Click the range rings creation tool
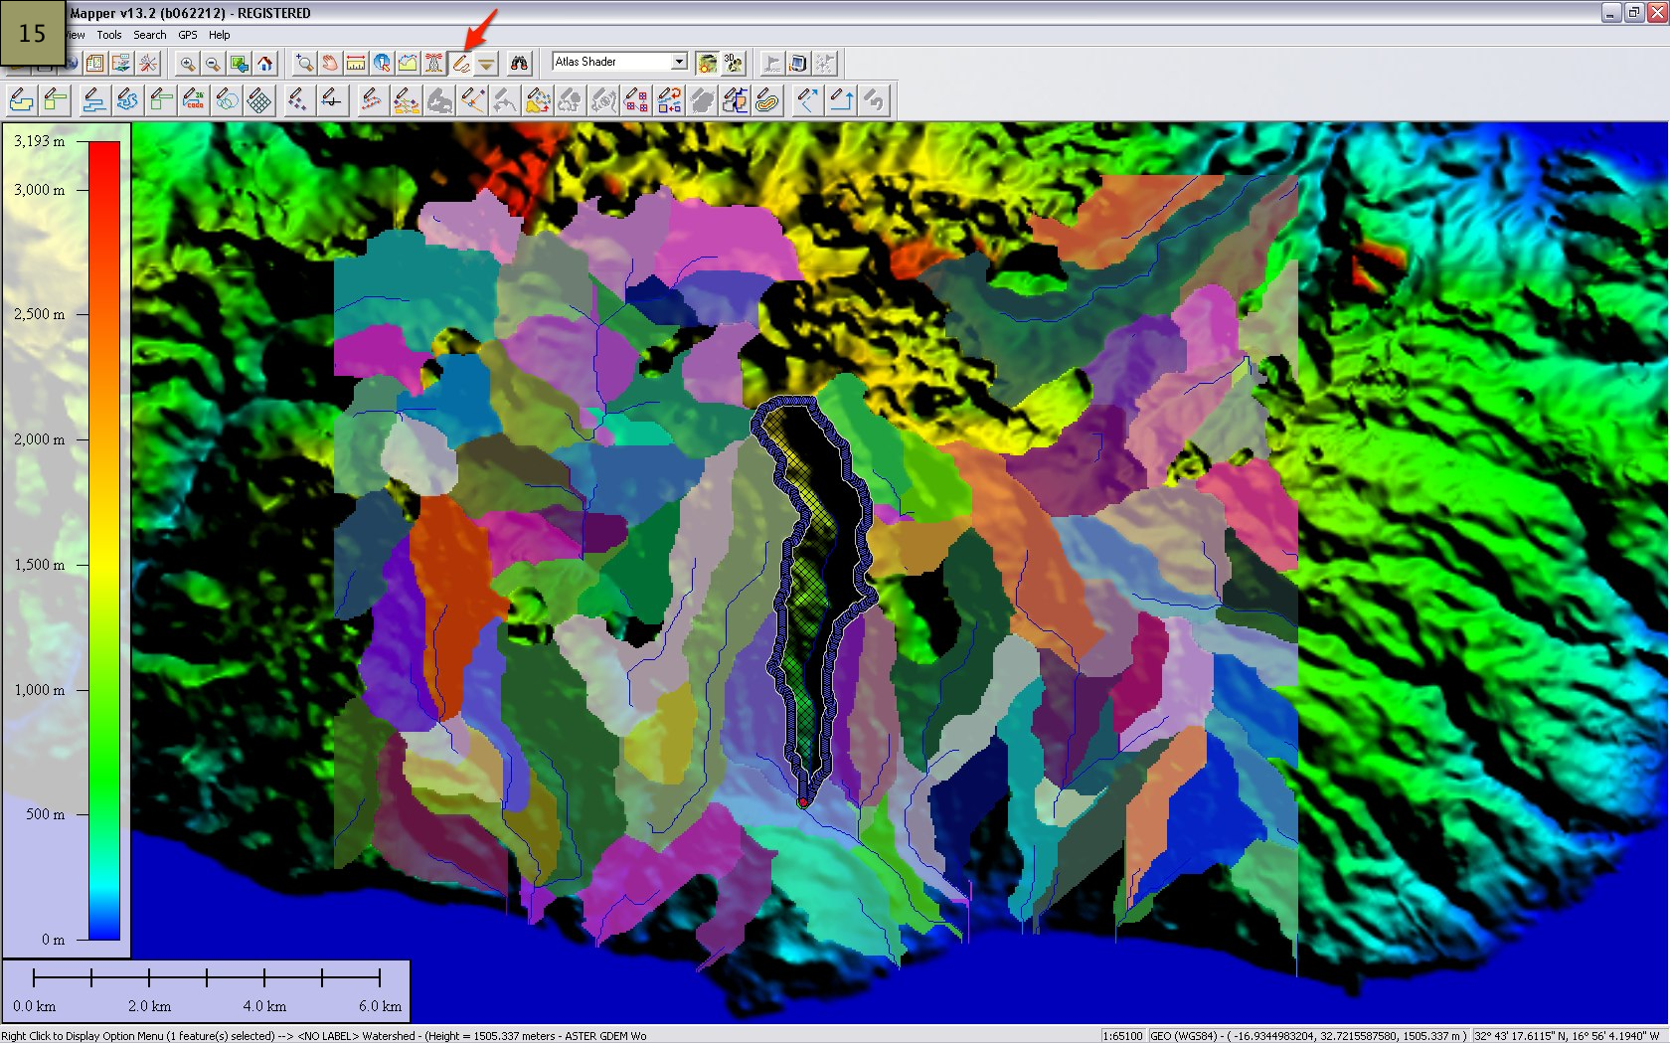The image size is (1670, 1044). (x=227, y=100)
